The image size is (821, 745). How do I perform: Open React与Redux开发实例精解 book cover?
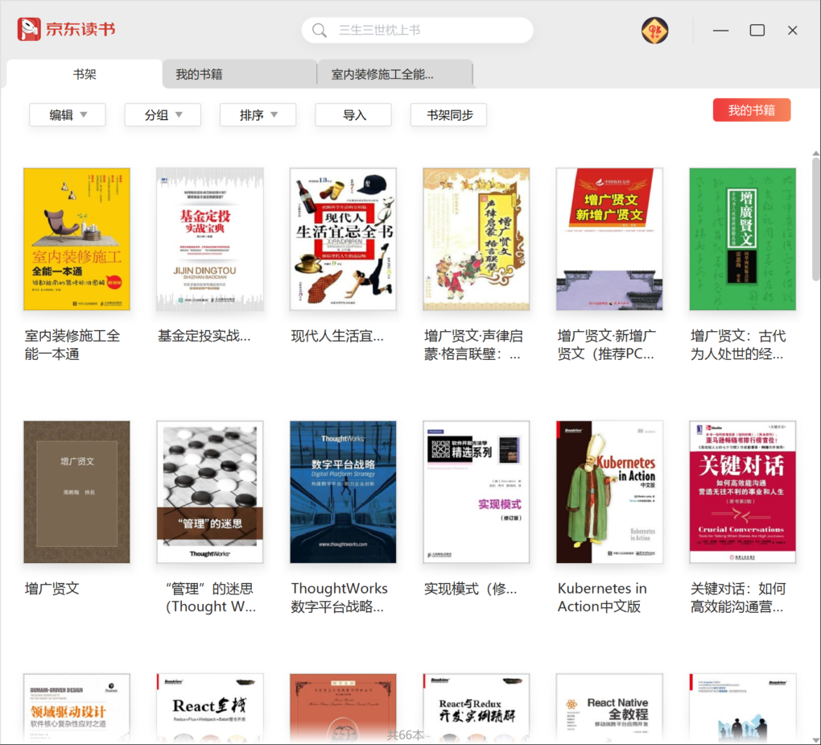pyautogui.click(x=476, y=709)
